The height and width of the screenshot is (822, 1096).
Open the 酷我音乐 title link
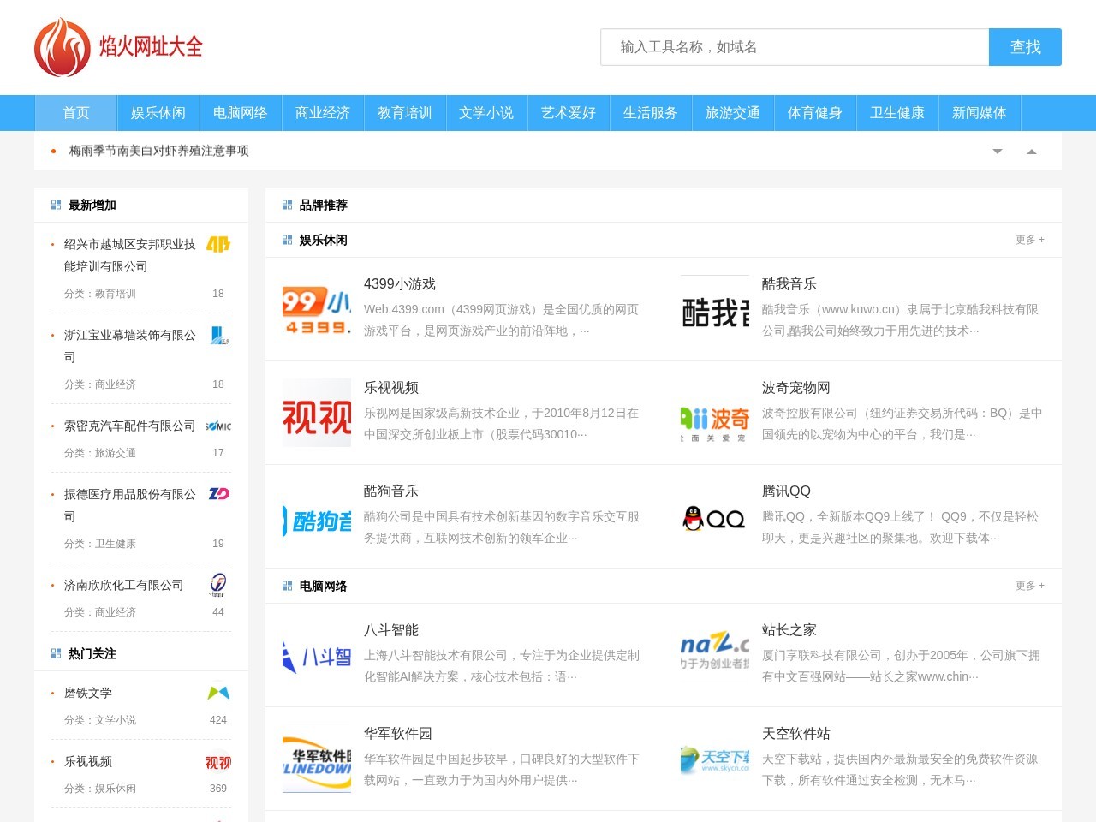(x=789, y=284)
